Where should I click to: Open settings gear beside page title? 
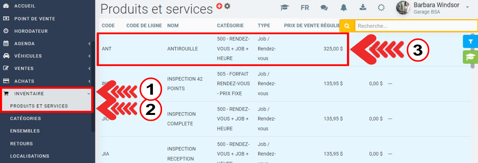click(227, 6)
